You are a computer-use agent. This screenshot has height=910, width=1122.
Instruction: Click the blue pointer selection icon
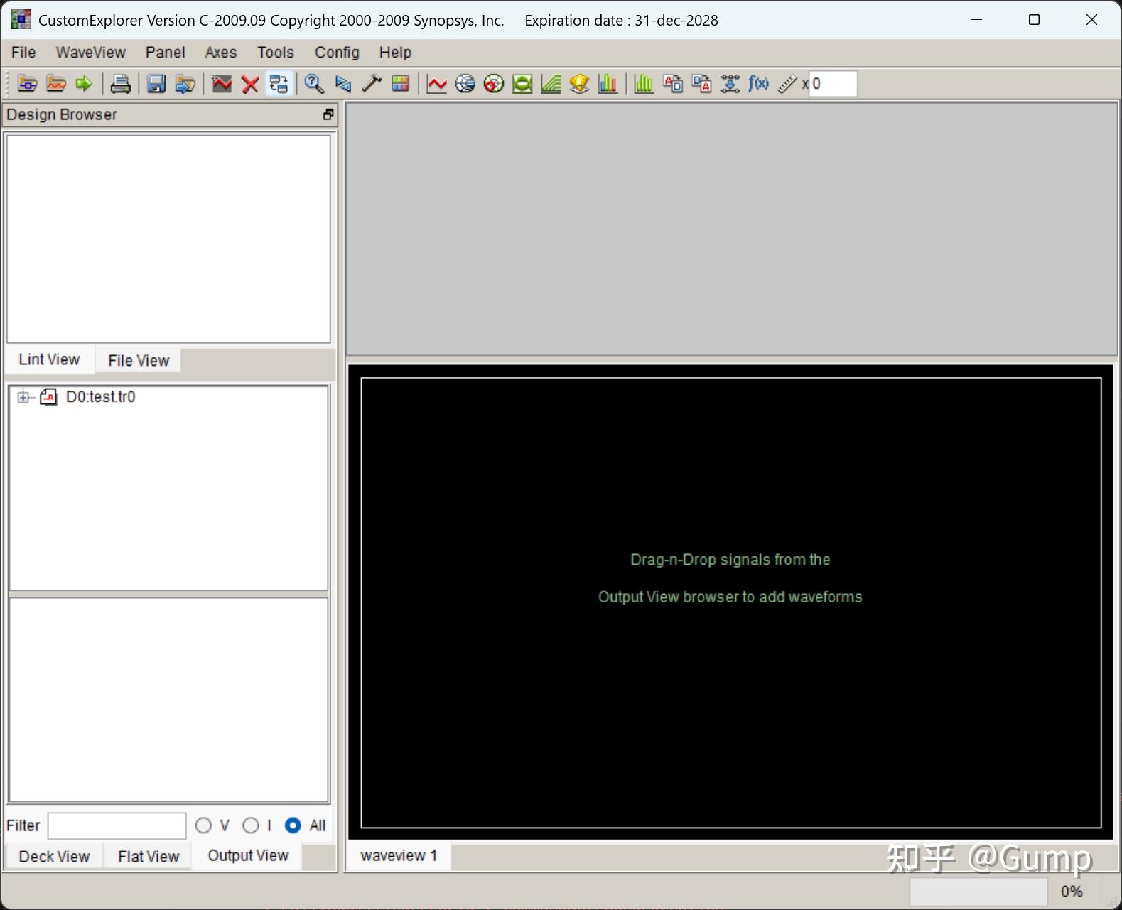(343, 84)
